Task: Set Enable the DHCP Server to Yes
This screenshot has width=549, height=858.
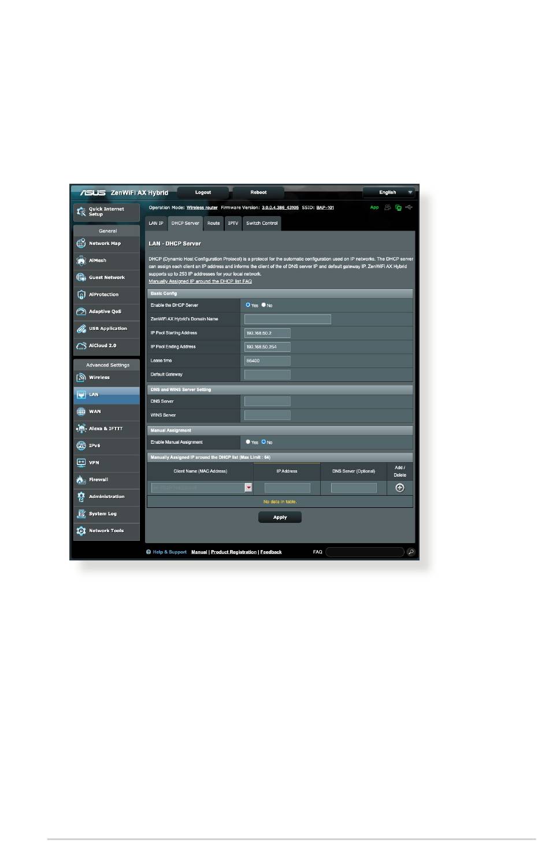Action: [248, 305]
